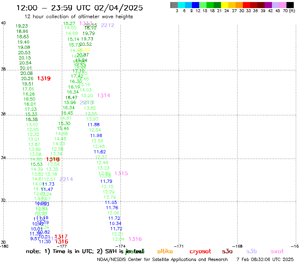Screen dimensions: 299x263
Task: Click wave height value 13.87
Action: (x=34, y=144)
